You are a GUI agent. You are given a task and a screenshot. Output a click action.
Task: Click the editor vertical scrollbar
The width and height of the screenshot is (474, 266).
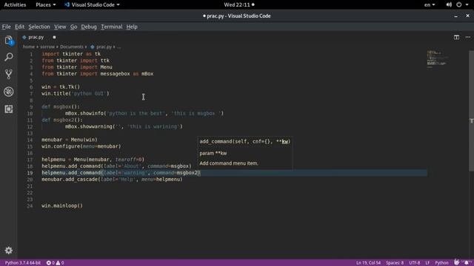(471, 111)
